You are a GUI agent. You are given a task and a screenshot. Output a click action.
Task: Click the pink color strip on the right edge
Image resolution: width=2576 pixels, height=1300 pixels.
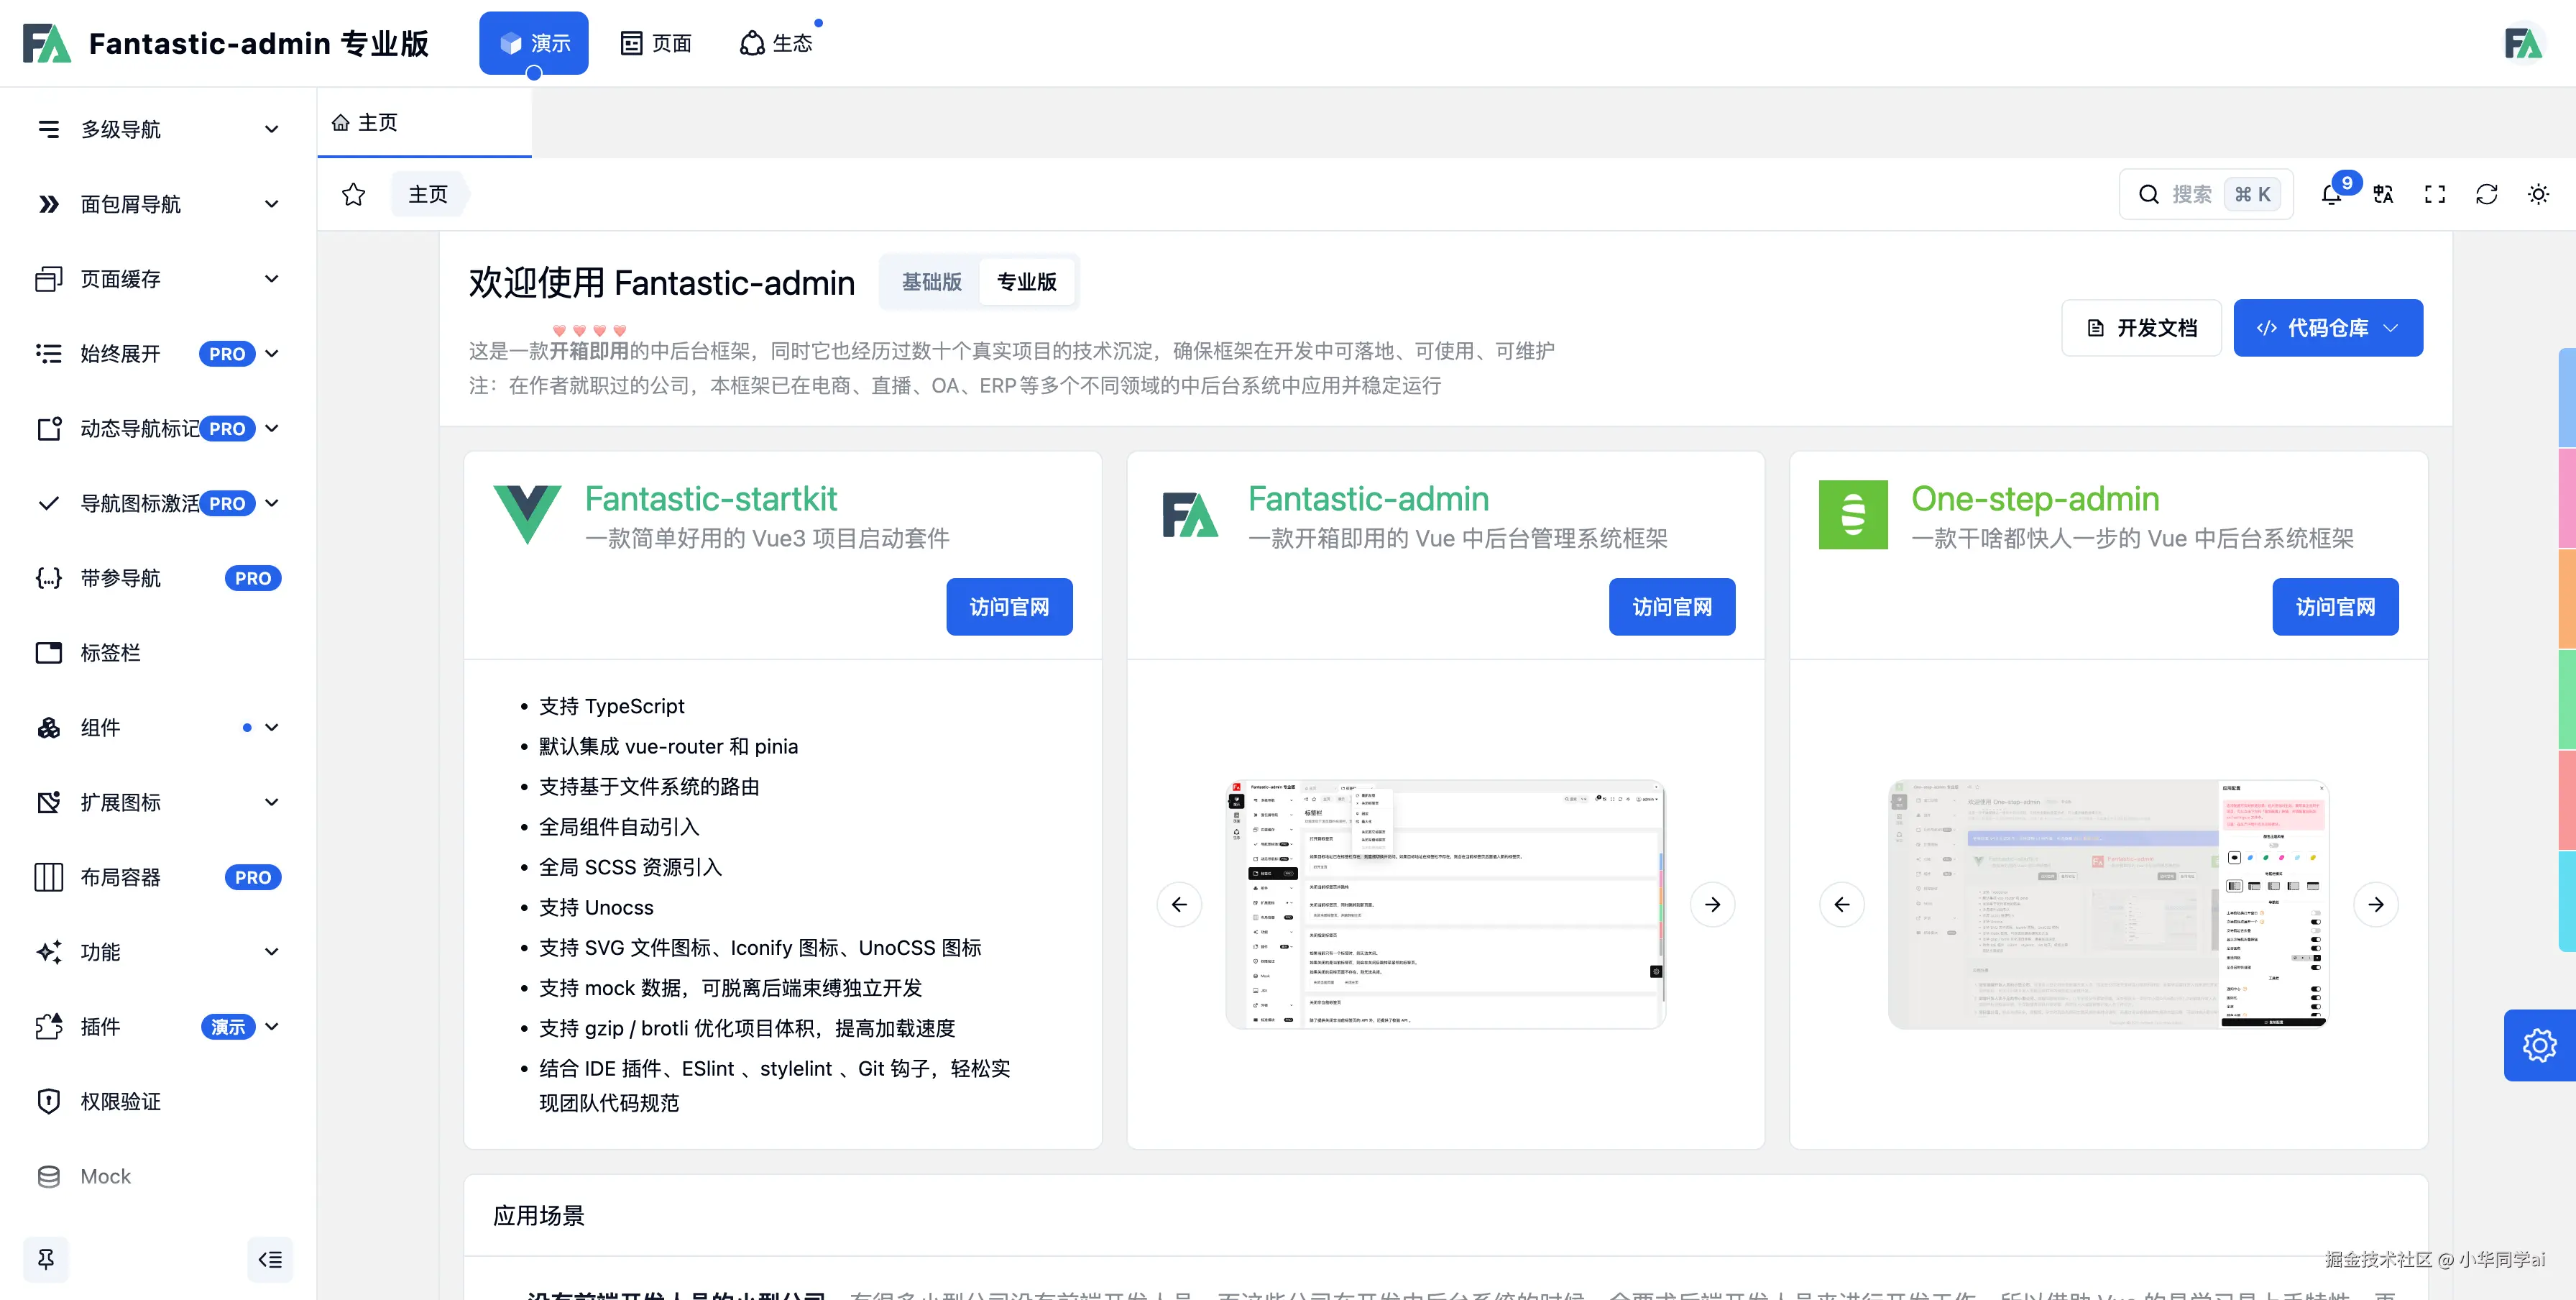tap(2567, 497)
